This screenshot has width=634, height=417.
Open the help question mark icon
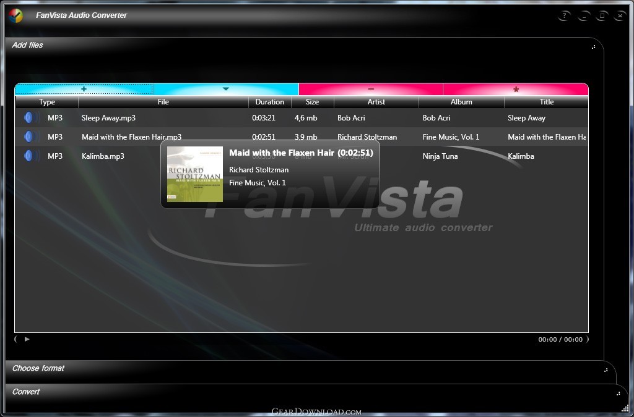[x=563, y=16]
